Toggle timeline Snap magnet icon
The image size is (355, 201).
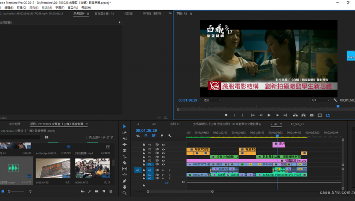coord(146,135)
